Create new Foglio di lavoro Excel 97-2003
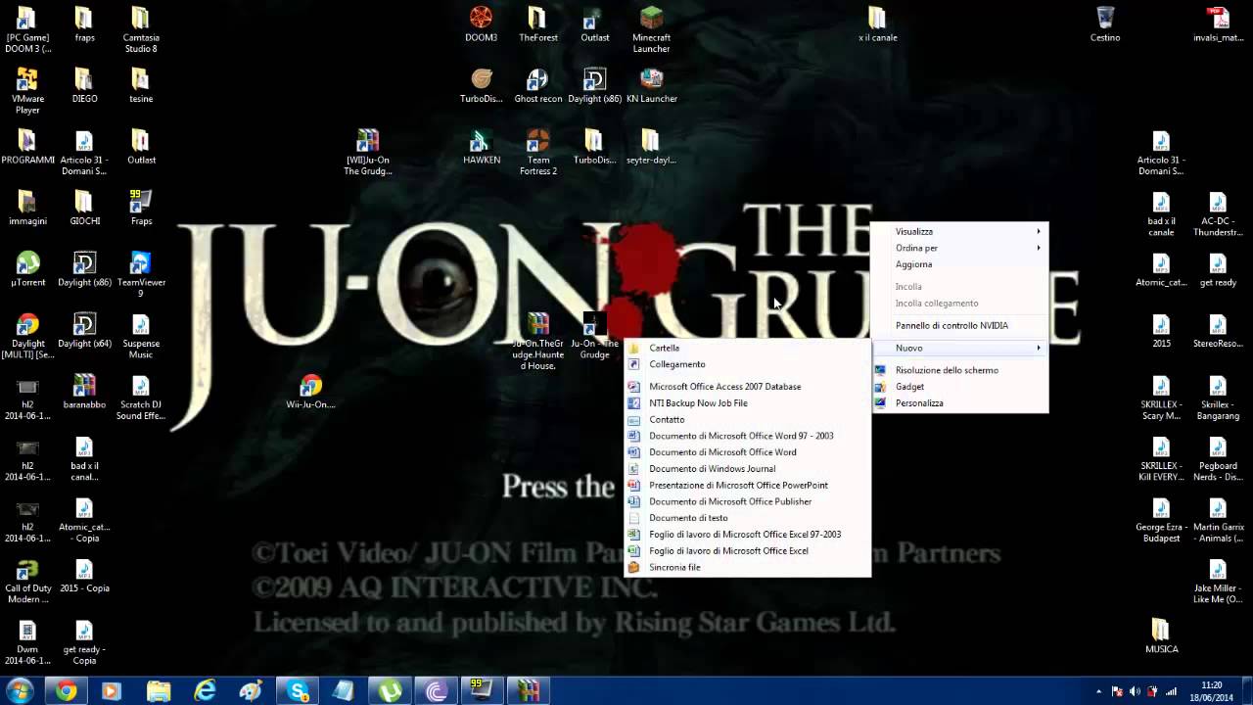Screen dimensions: 1253x705 (747, 535)
